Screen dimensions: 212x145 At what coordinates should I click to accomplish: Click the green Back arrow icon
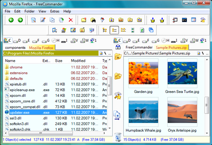point(11,20)
